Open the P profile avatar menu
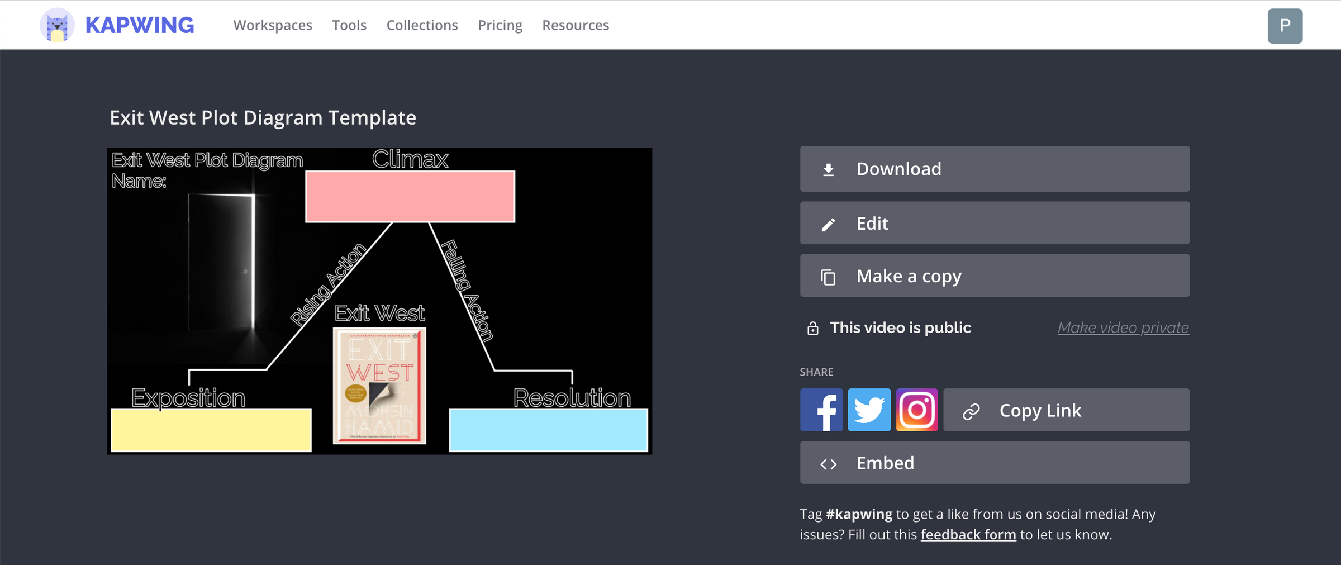Screen dimensions: 1341x565 (x=1285, y=25)
